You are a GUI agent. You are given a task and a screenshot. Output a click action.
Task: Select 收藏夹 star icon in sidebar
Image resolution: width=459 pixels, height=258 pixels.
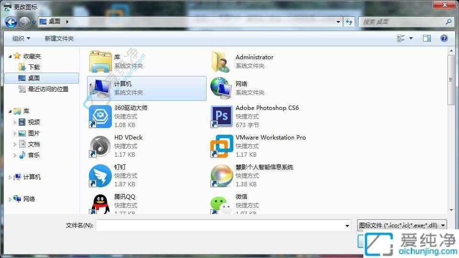(17, 55)
